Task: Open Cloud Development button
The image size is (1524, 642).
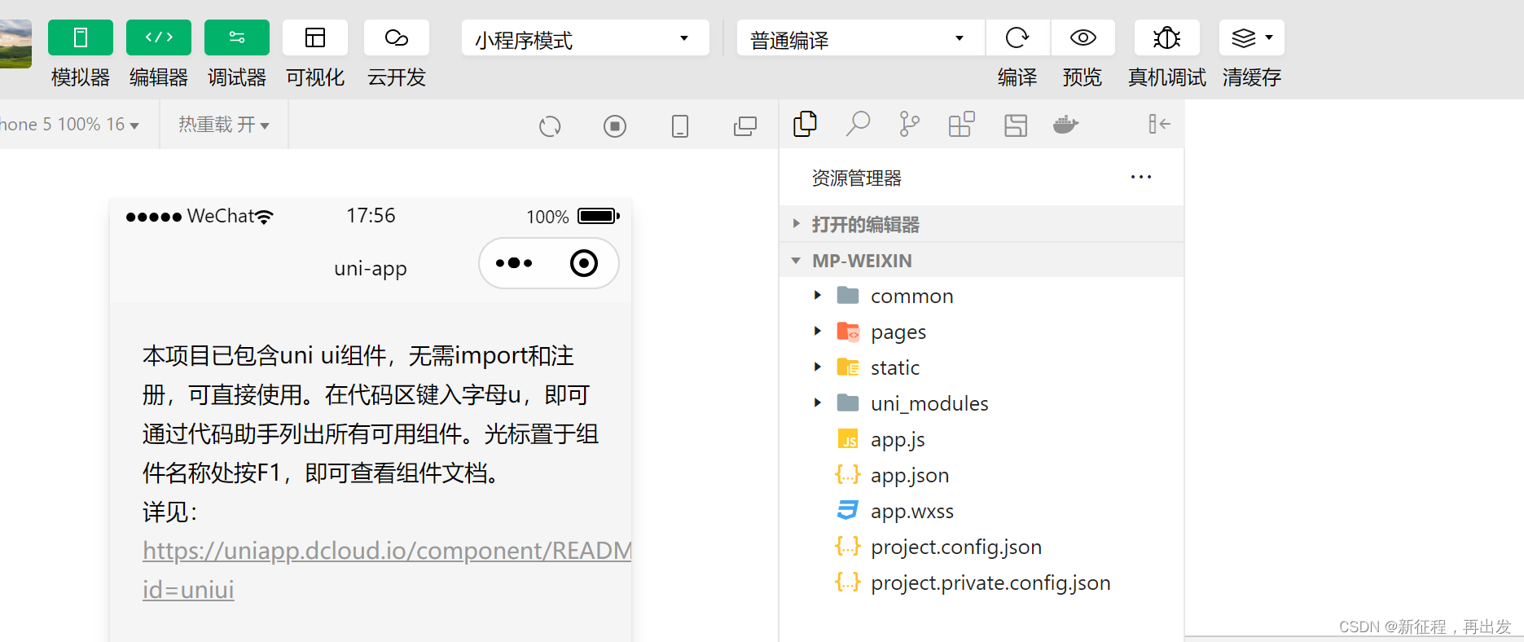Action: coord(397,37)
